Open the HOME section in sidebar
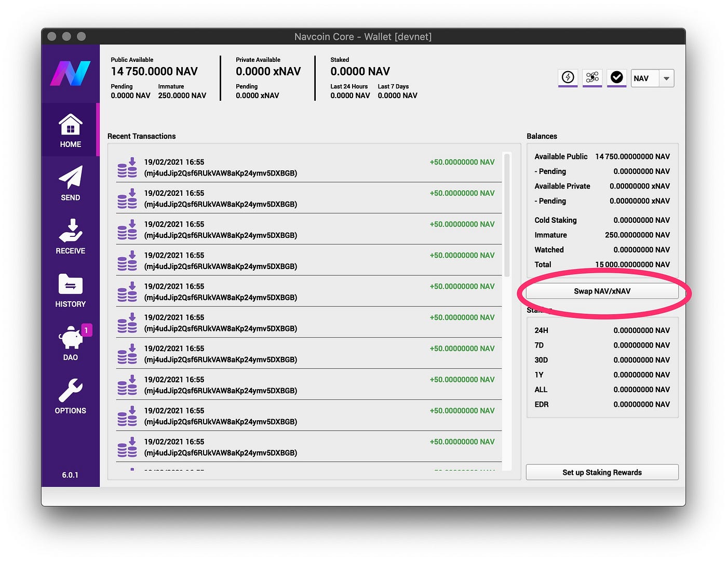Viewport: 727px width, 561px height. click(x=71, y=130)
